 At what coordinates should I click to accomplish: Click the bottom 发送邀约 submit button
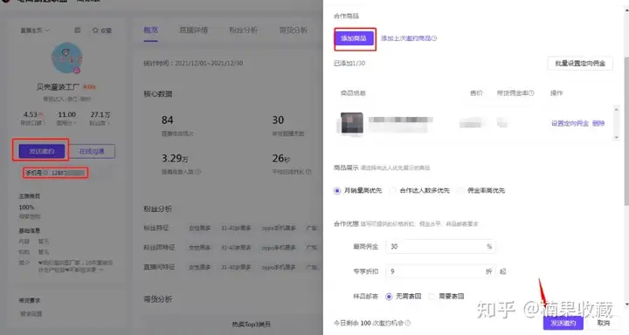click(563, 323)
